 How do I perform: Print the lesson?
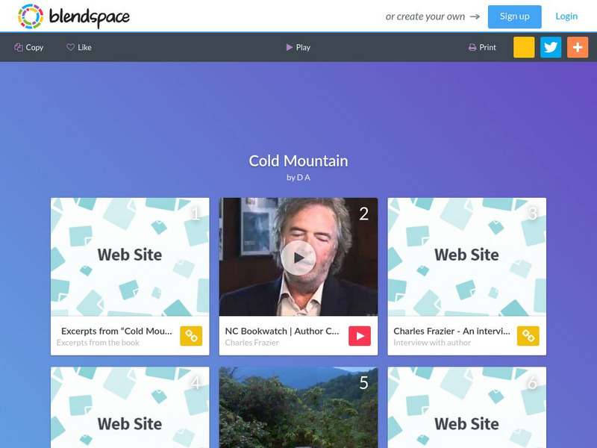coord(482,47)
